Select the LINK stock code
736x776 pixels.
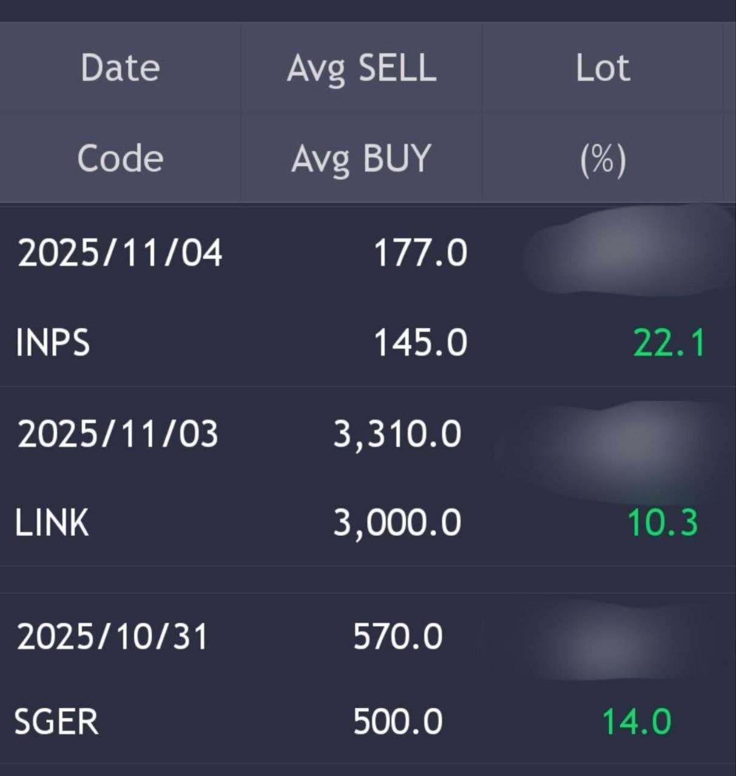[x=52, y=523]
